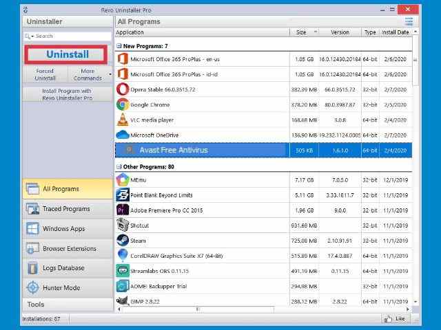
Task: Click the Browser Extensions icon
Action: pyautogui.click(x=32, y=248)
